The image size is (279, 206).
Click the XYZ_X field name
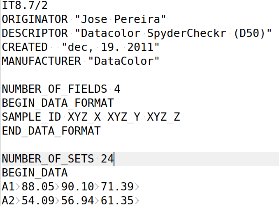click(84, 117)
